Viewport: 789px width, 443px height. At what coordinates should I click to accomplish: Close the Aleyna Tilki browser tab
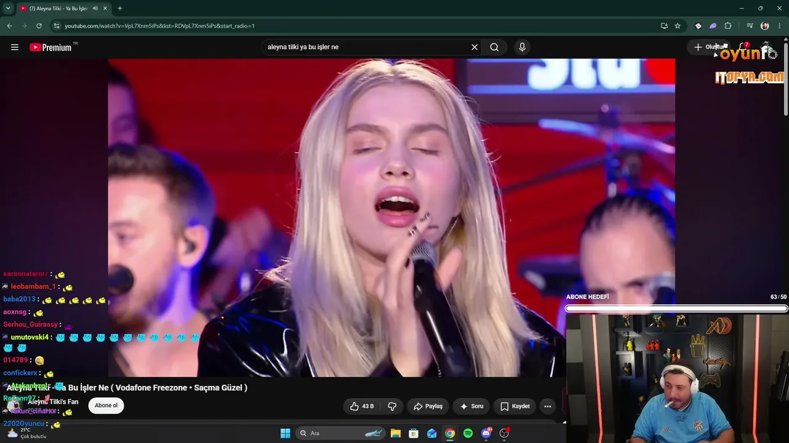click(x=105, y=8)
